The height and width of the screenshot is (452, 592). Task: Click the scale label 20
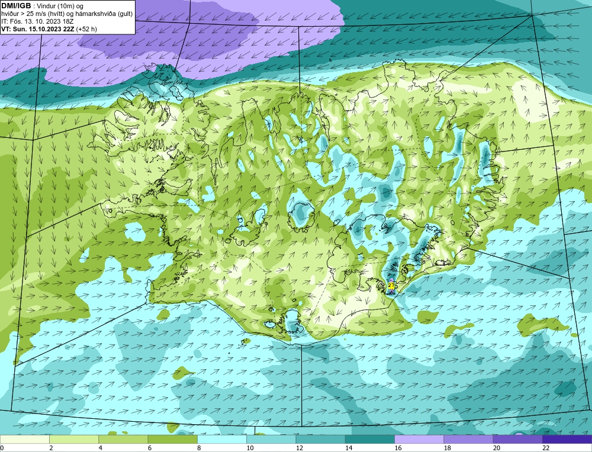point(497,448)
